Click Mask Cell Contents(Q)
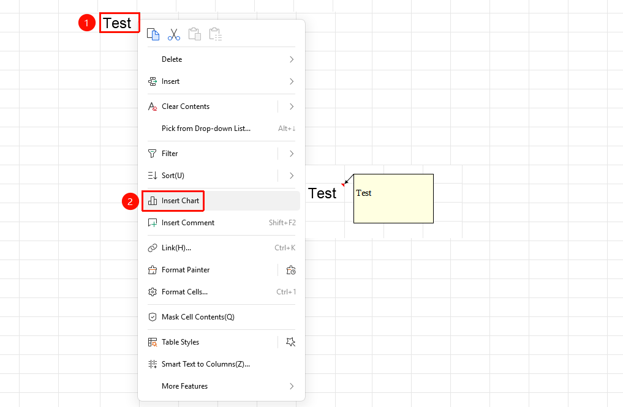 click(x=221, y=317)
